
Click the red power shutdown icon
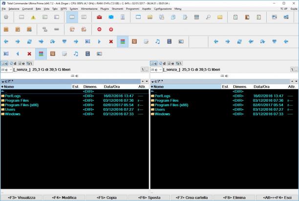111,29
